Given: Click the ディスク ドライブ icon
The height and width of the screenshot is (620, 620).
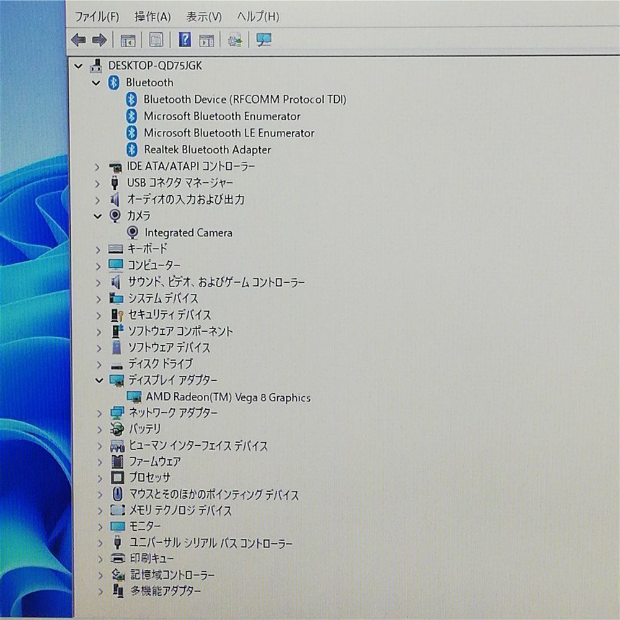Looking at the screenshot, I should pos(117,366).
